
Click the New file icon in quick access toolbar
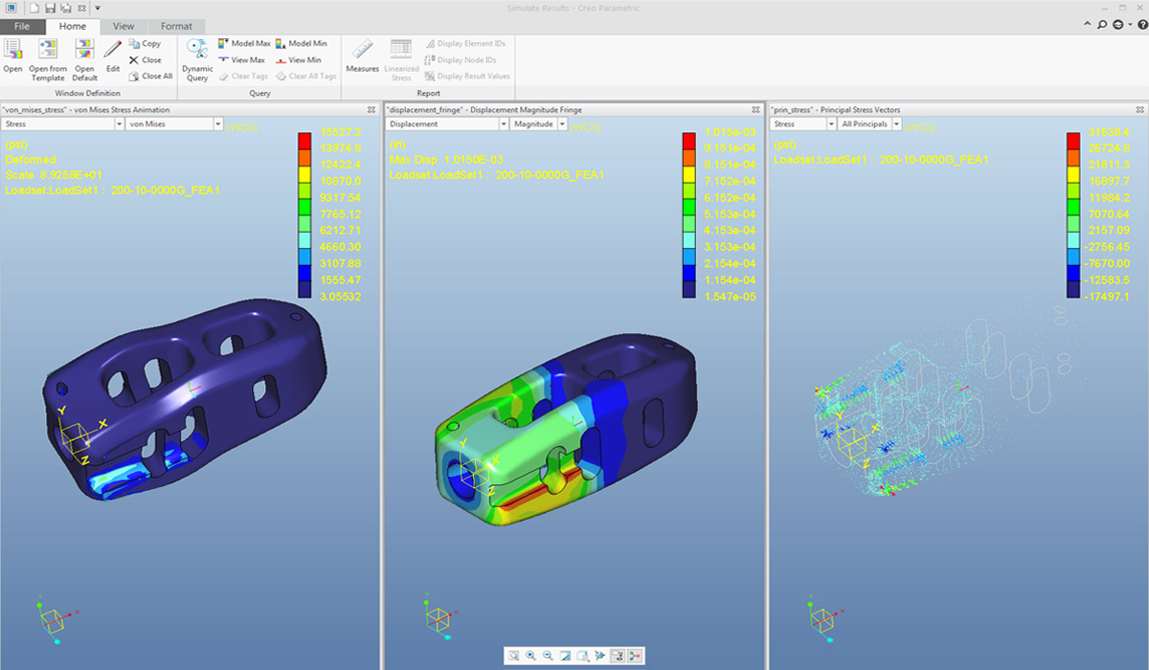[33, 8]
